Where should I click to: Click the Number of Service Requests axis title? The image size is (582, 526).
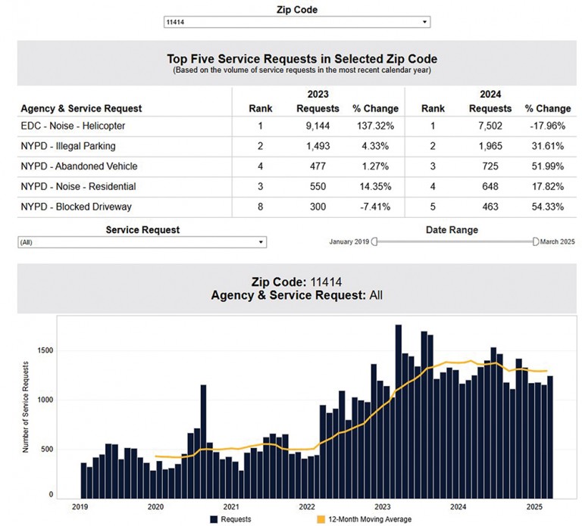click(x=25, y=407)
